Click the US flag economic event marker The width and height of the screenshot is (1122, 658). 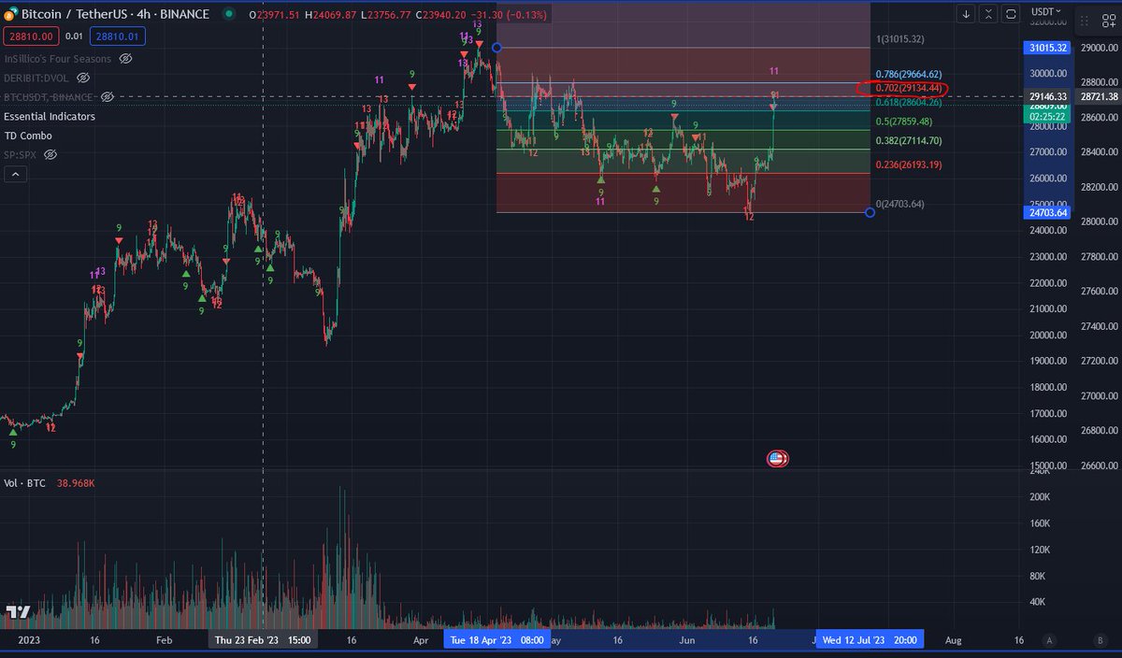(776, 458)
